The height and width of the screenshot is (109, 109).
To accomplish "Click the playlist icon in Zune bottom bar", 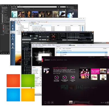I will (52, 102).
